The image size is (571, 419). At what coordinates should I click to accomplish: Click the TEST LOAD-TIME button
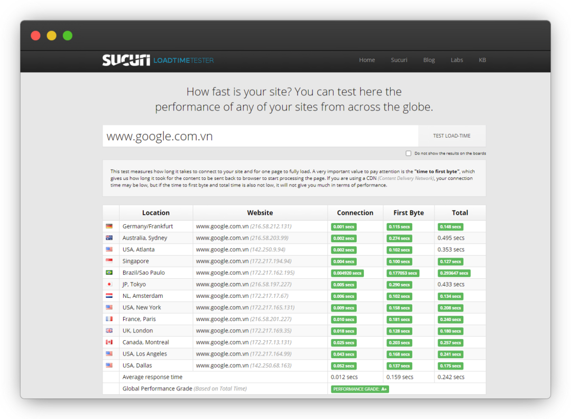[452, 136]
